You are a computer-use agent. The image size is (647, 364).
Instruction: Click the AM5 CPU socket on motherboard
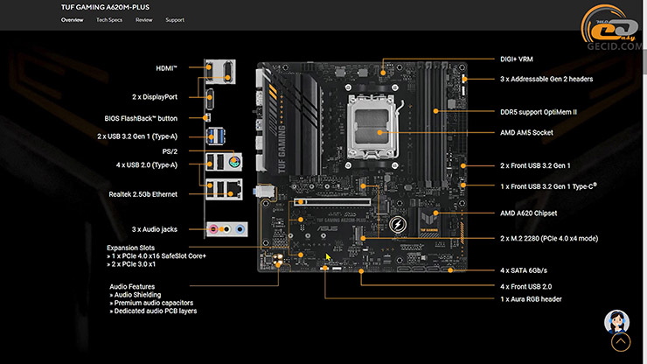(374, 127)
